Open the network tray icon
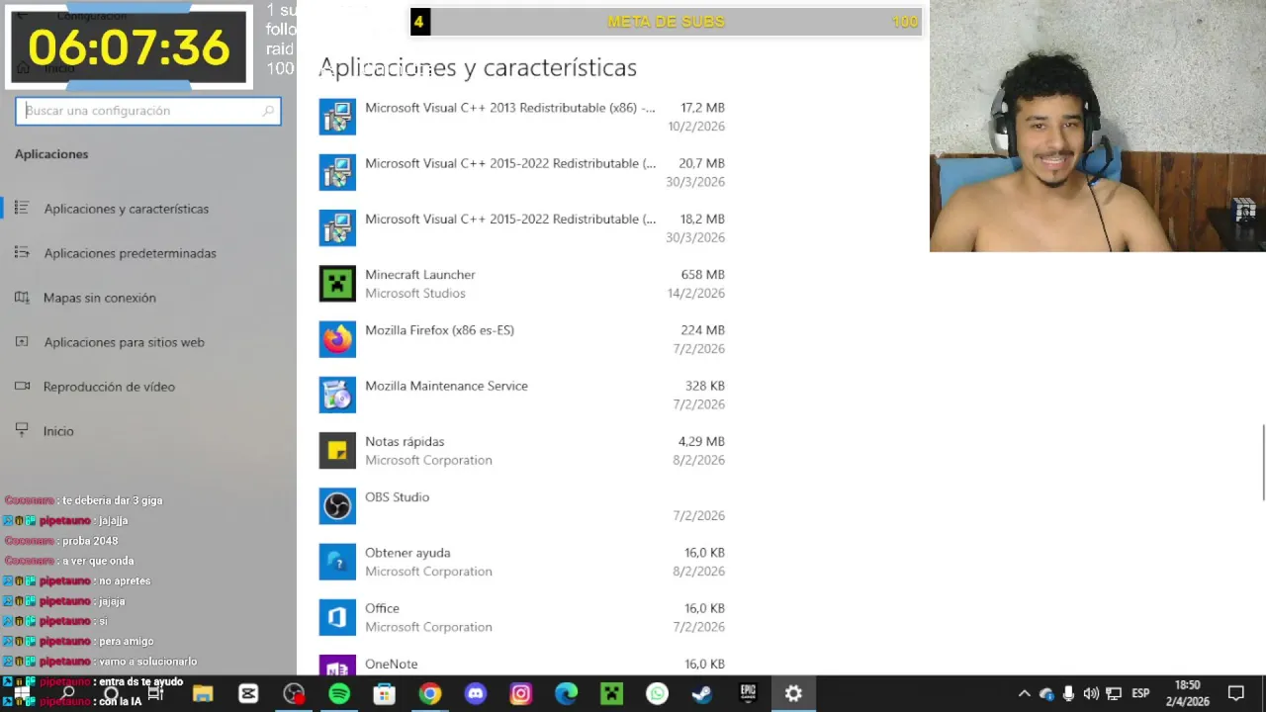This screenshot has width=1266, height=712. (x=1114, y=694)
